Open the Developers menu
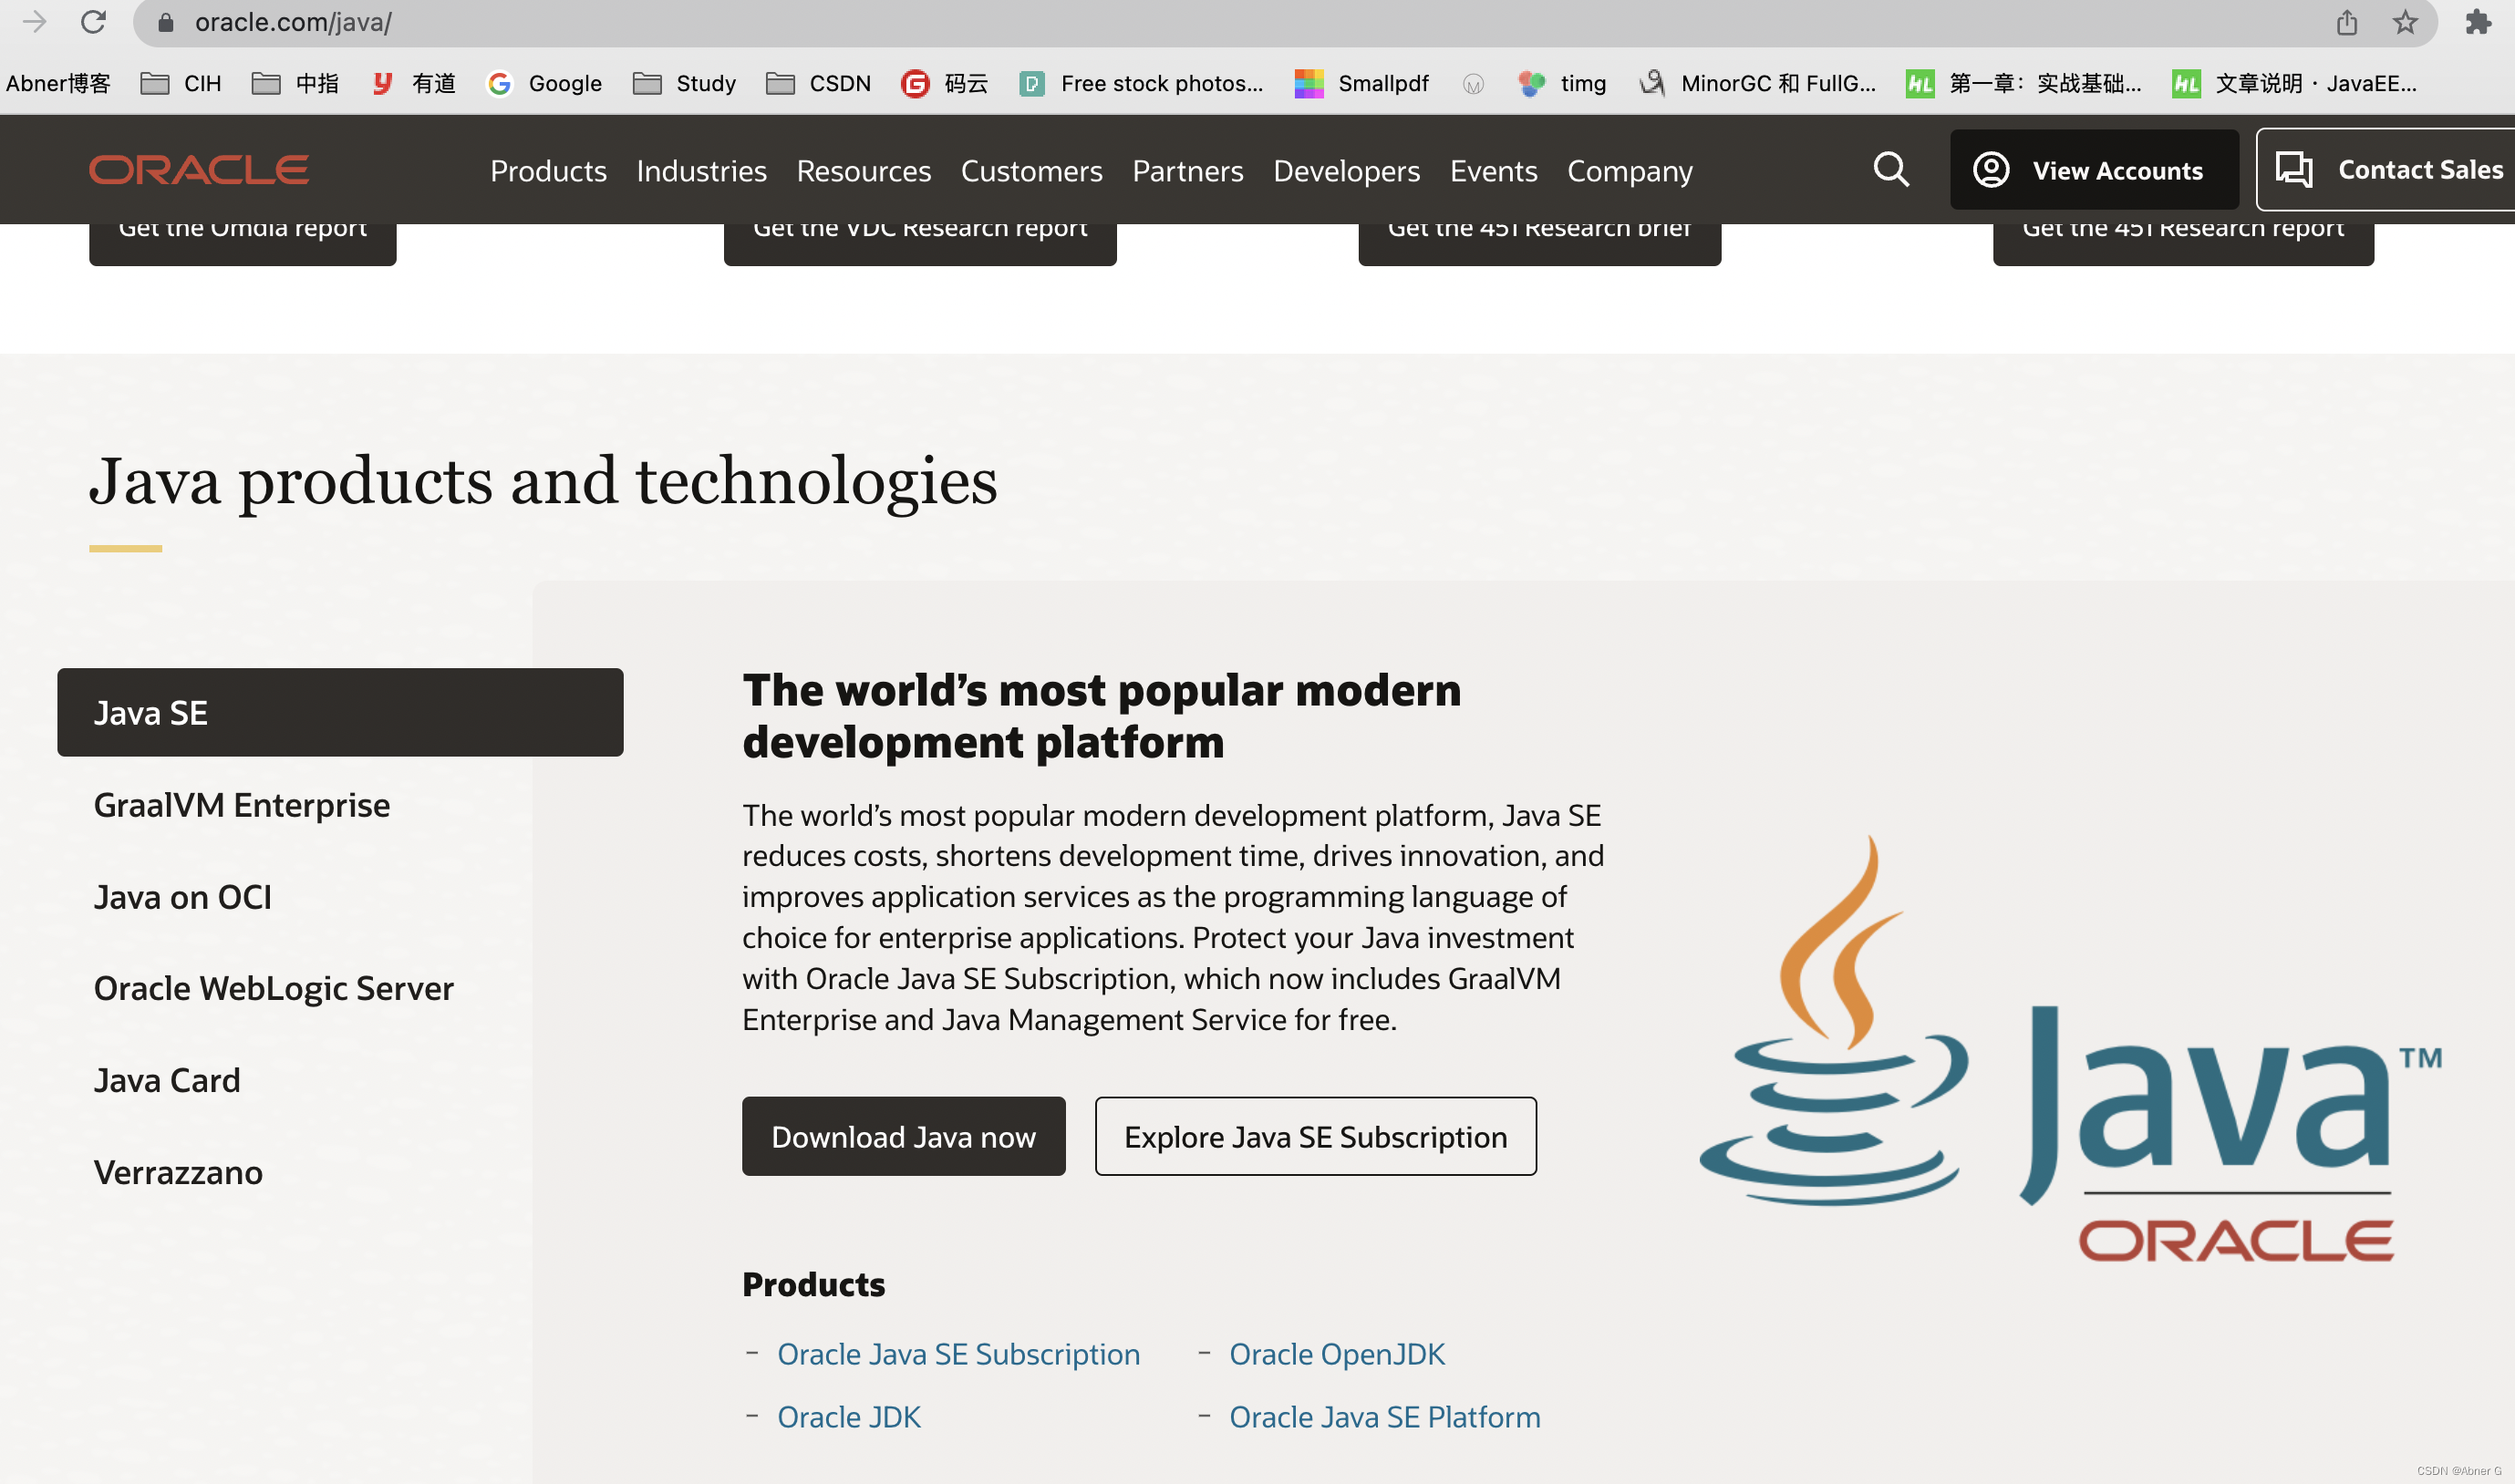 pyautogui.click(x=1347, y=170)
